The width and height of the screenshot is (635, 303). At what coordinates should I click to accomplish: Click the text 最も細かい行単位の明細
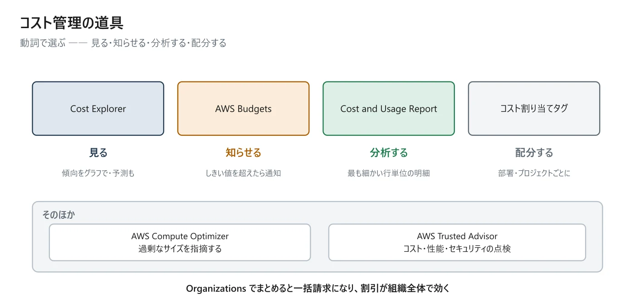(x=389, y=173)
